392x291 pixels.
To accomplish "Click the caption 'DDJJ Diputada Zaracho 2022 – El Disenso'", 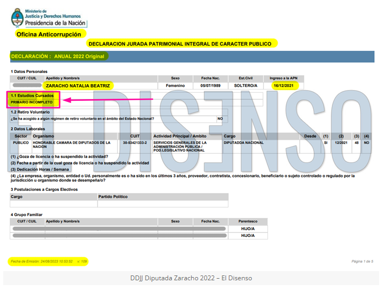I will click(191, 278).
